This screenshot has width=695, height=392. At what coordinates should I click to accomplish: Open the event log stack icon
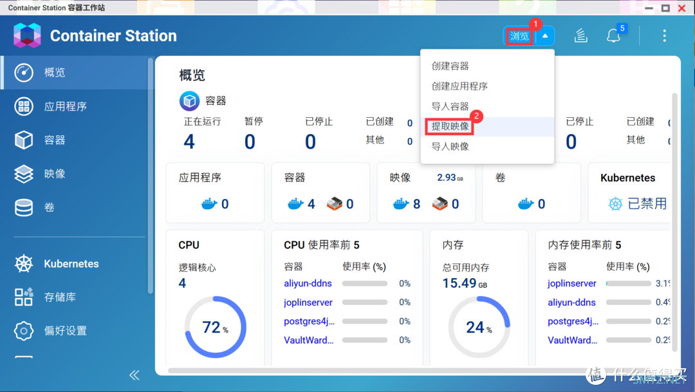580,35
